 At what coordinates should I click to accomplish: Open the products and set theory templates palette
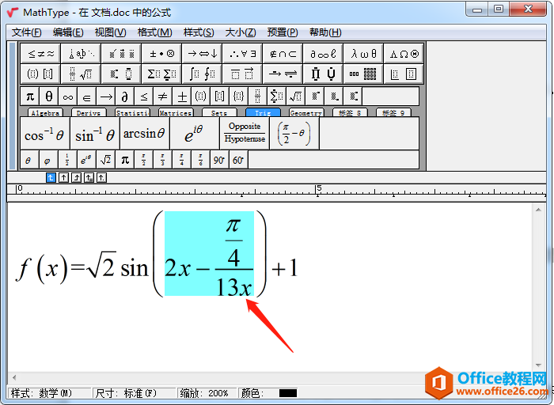click(x=323, y=74)
